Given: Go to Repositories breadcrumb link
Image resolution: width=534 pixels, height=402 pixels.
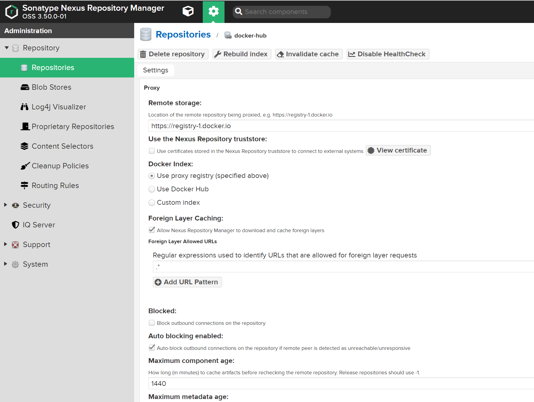Looking at the screenshot, I should click(x=183, y=35).
